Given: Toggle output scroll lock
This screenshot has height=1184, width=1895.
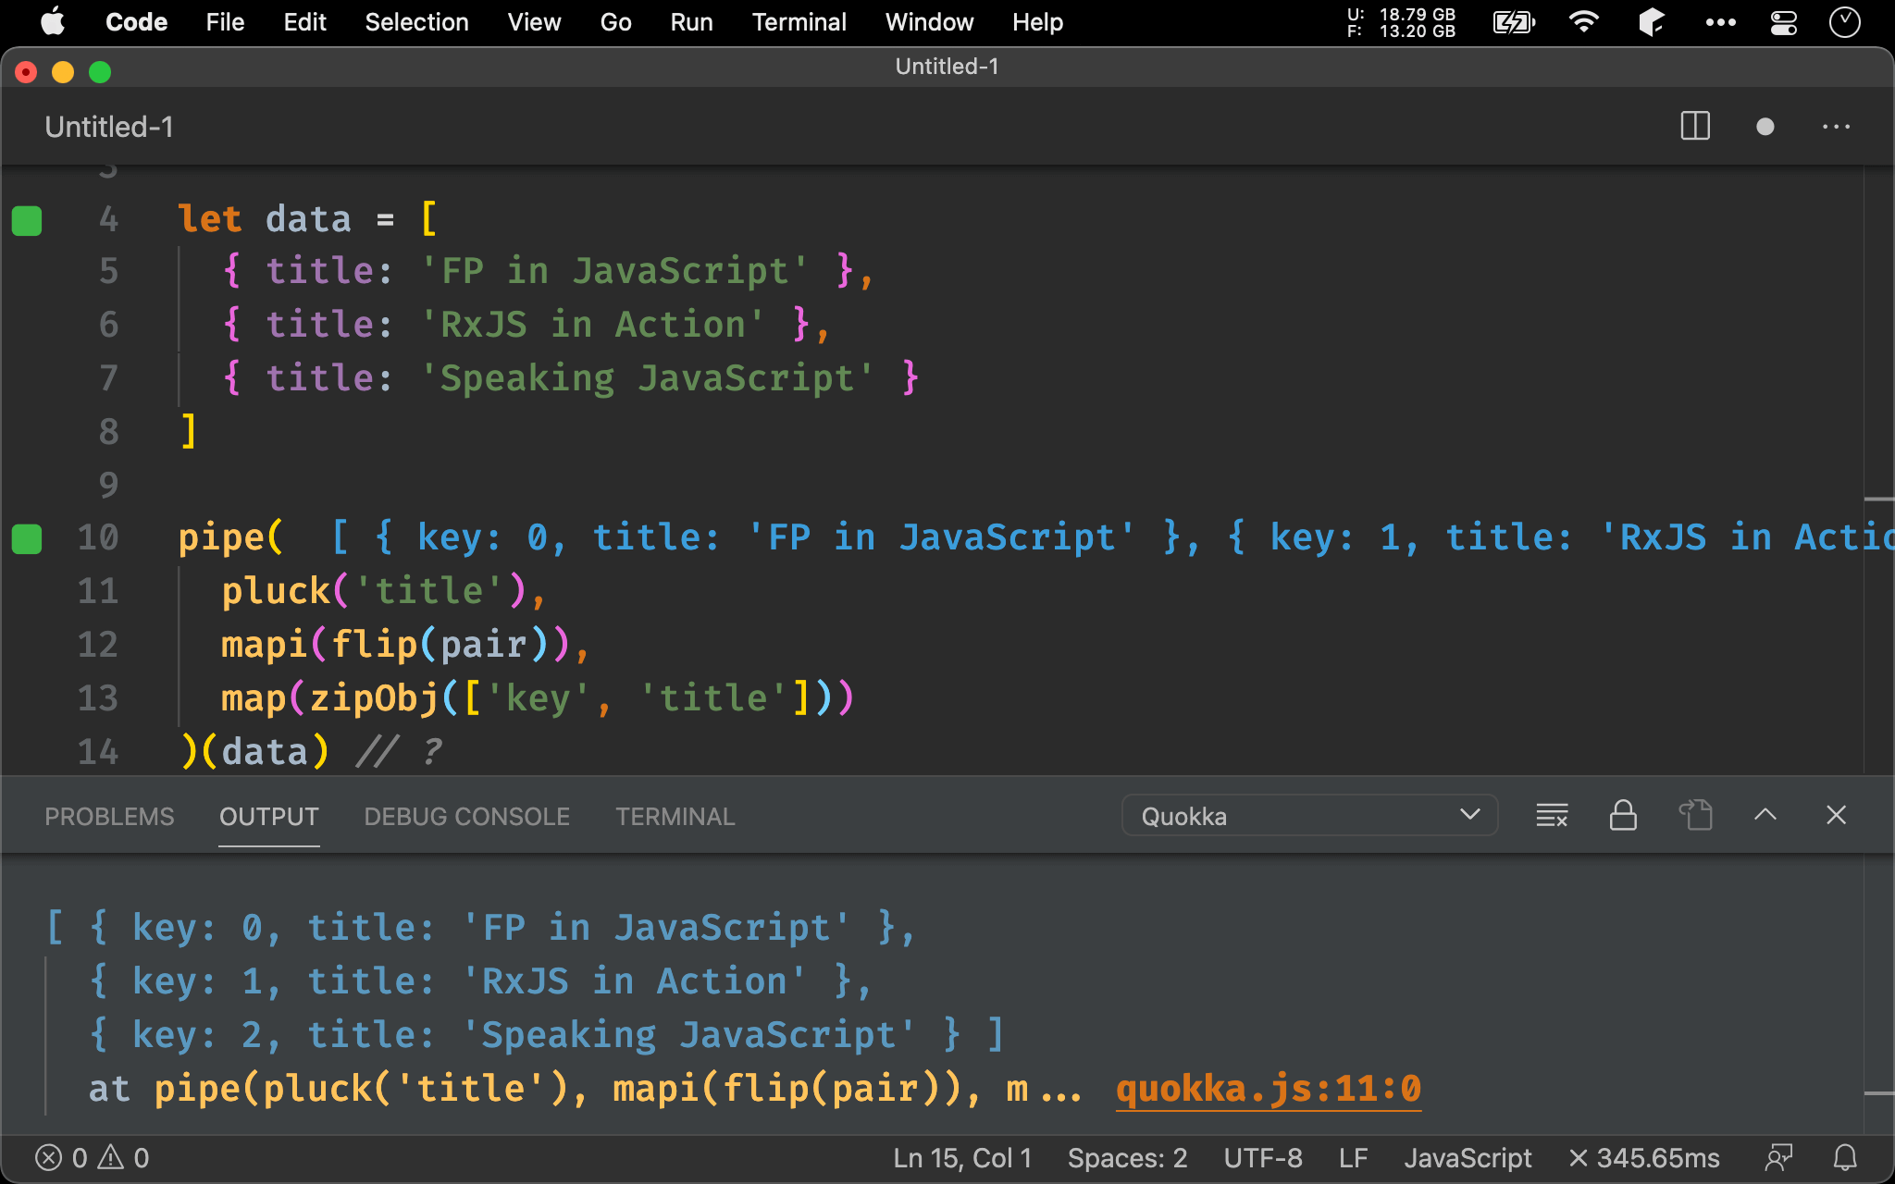Looking at the screenshot, I should (1623, 815).
